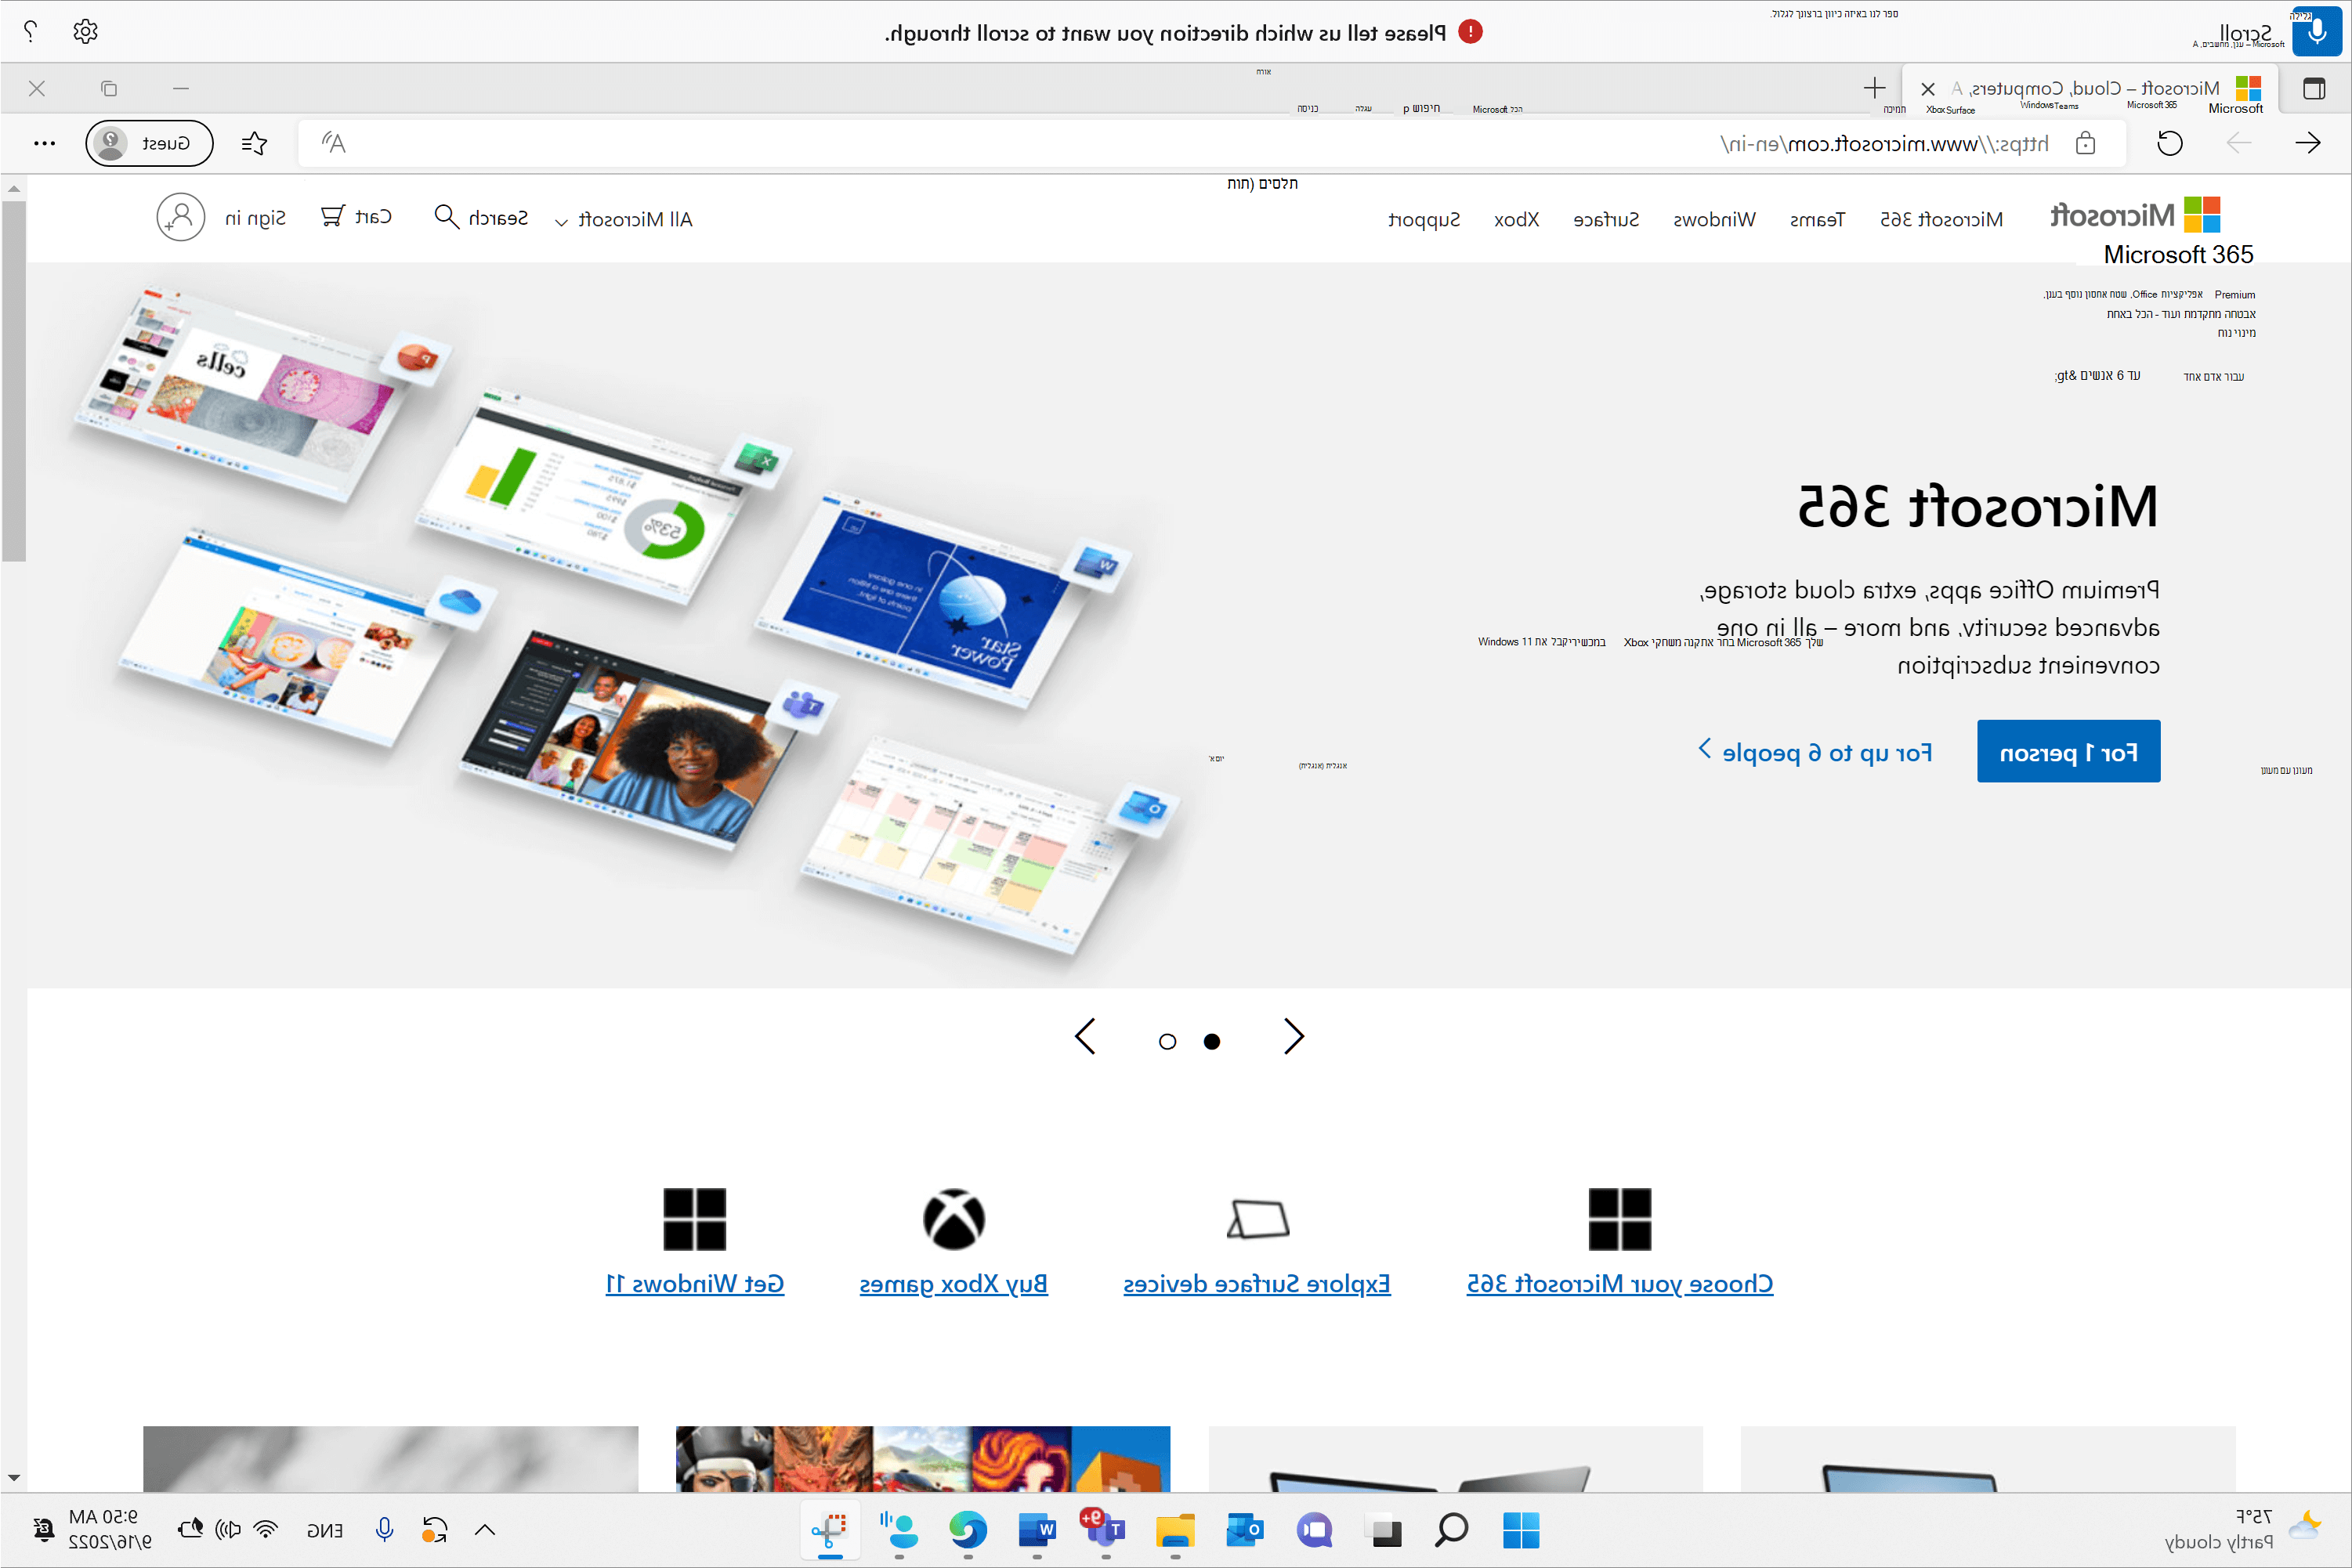The height and width of the screenshot is (1568, 2352).
Task: Show hidden tray icons chevron
Action: point(485,1529)
